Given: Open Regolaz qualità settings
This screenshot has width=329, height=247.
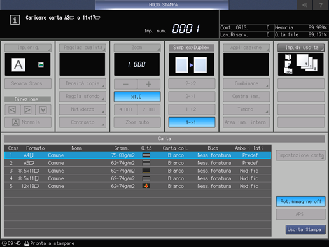Looking at the screenshot, I should coord(83,48).
